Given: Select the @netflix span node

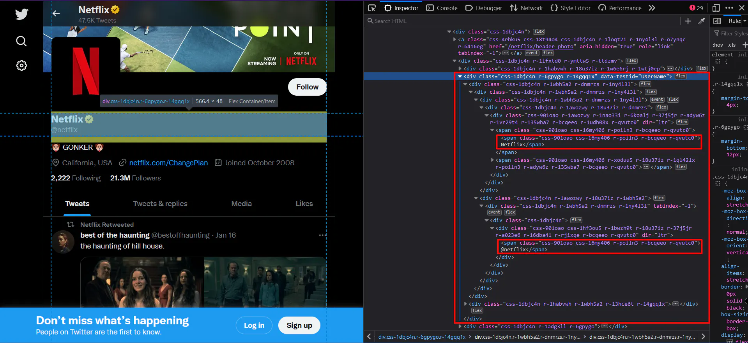Looking at the screenshot, I should (x=599, y=246).
